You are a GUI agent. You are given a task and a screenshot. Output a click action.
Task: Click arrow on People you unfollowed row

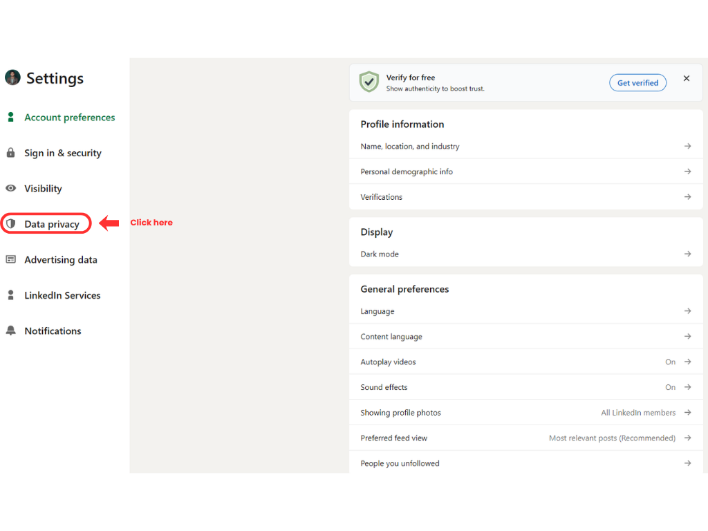(687, 463)
